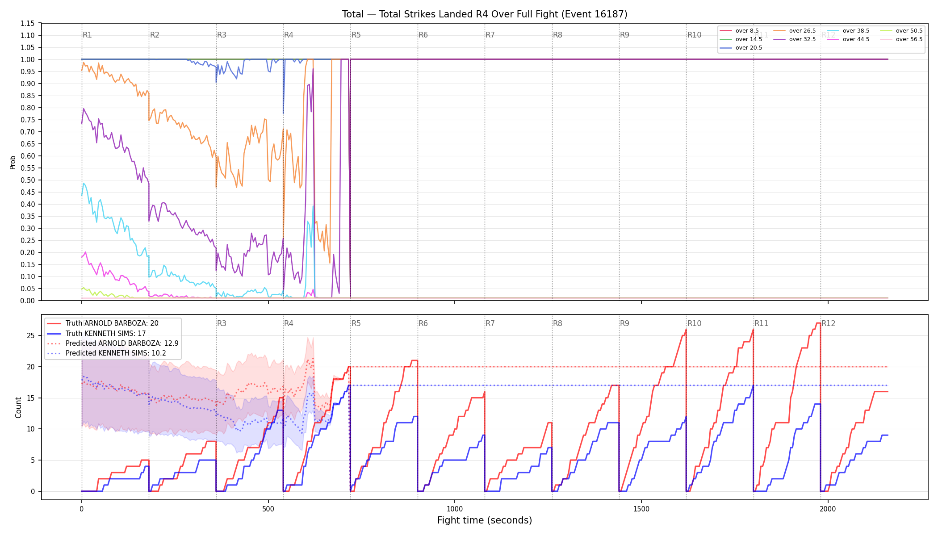Click the 1000 tick on the fight time axis
This screenshot has height=536, width=938.
coord(455,509)
